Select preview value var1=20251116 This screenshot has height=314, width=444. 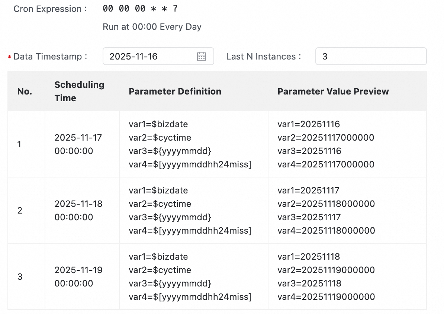pos(309,124)
